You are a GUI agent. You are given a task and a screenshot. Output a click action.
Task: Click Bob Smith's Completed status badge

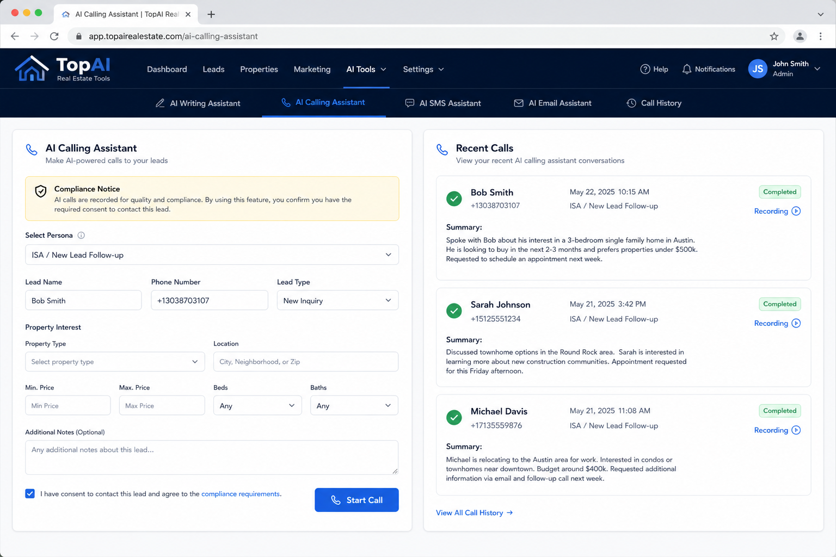pos(779,192)
